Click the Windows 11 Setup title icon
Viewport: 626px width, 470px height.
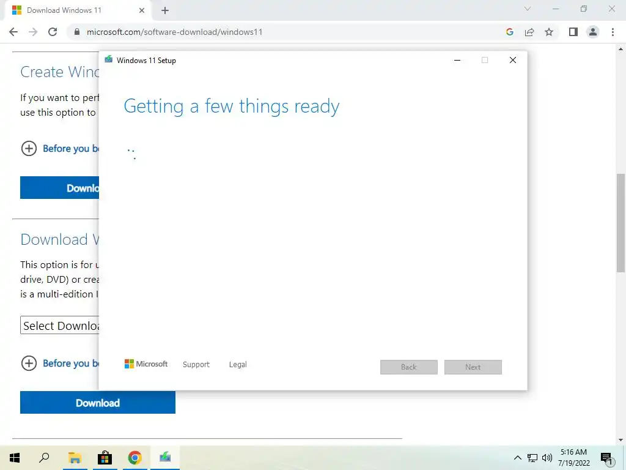click(109, 59)
